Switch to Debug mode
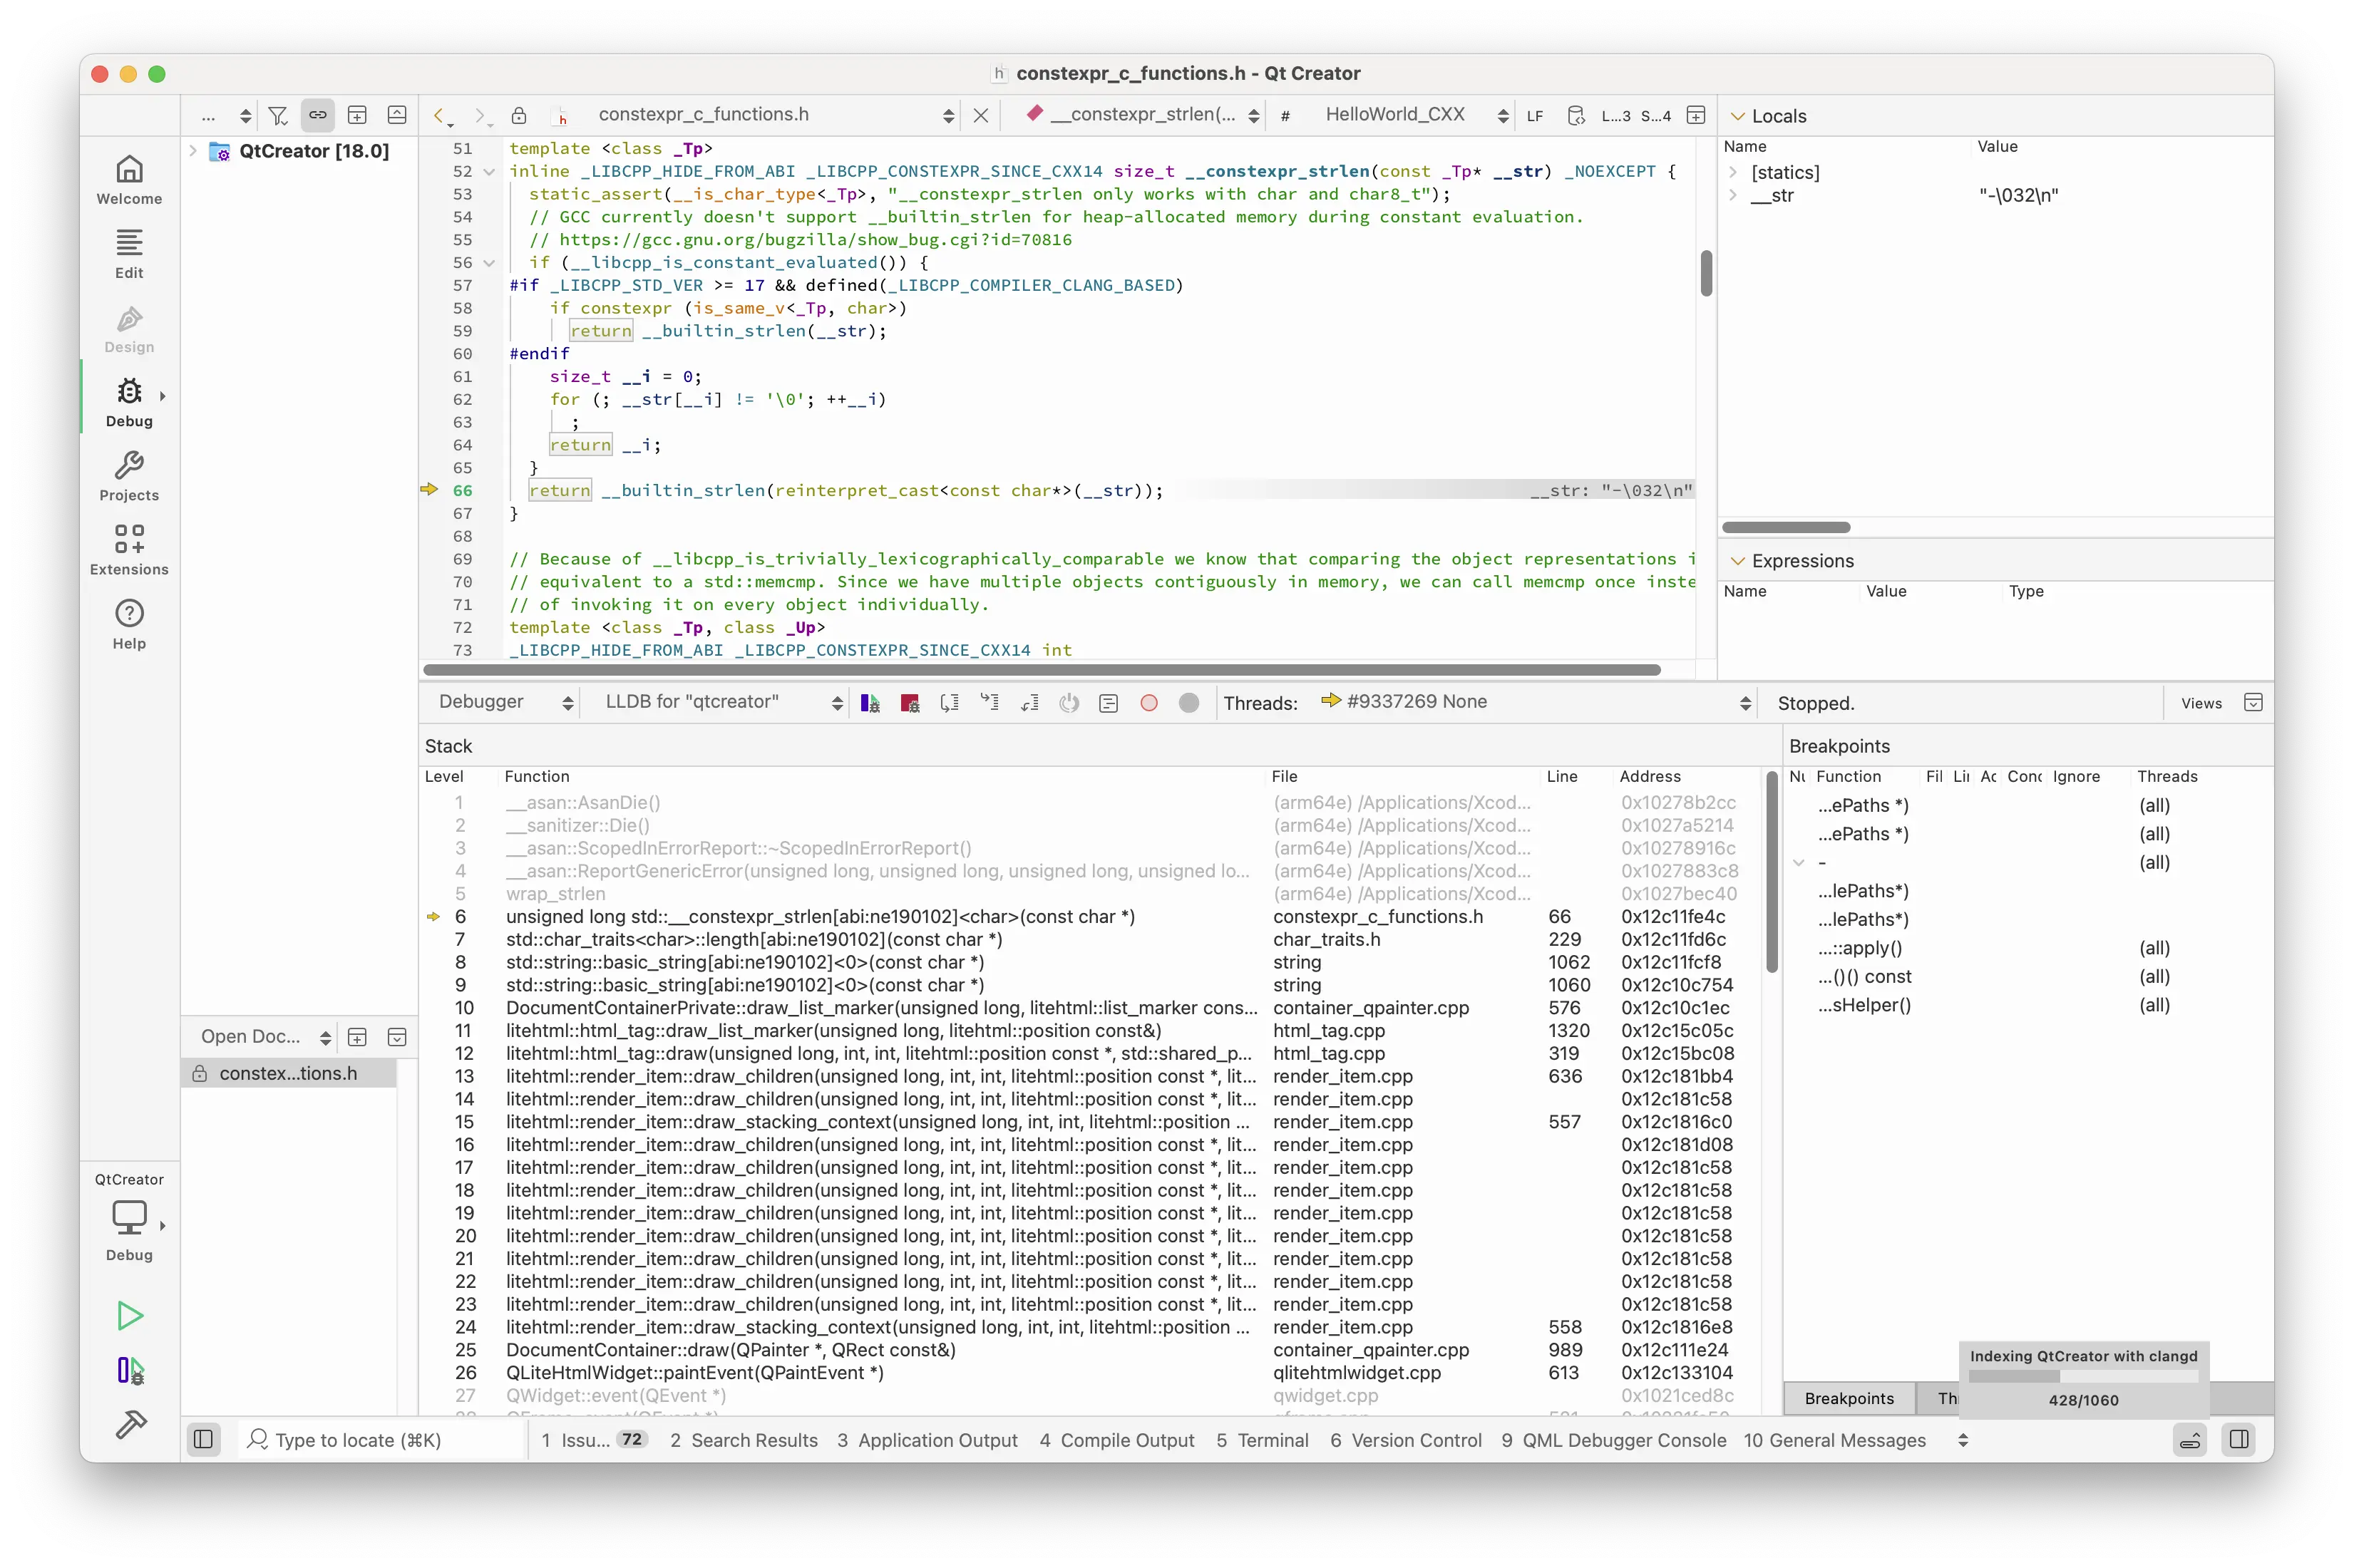 pos(129,403)
